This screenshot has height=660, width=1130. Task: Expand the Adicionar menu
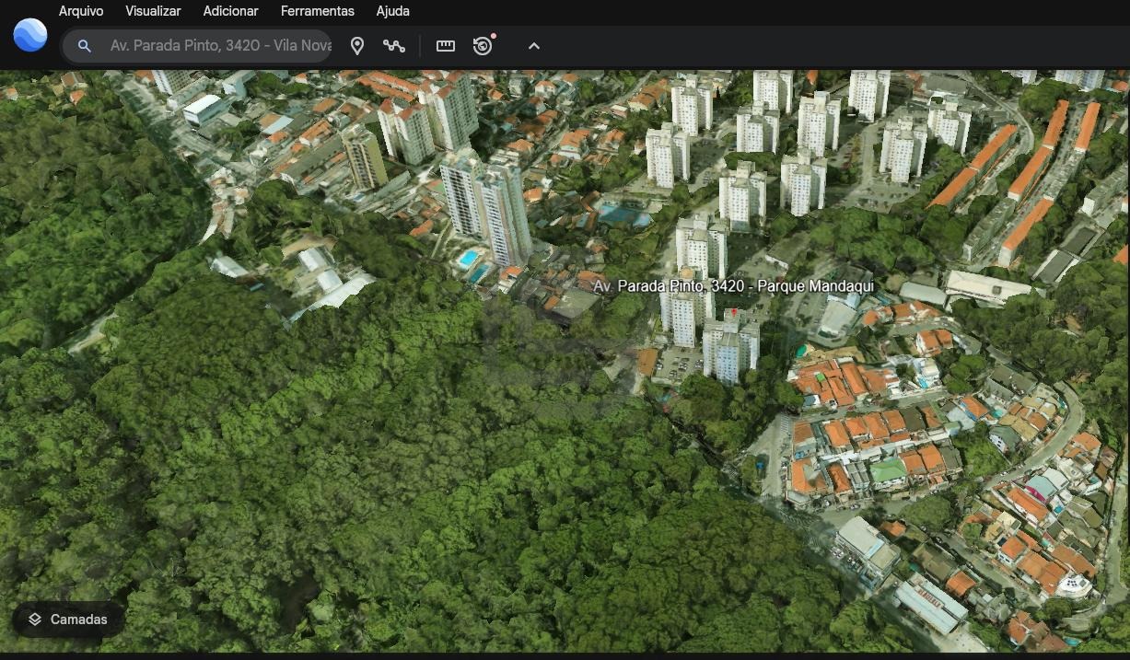[230, 11]
